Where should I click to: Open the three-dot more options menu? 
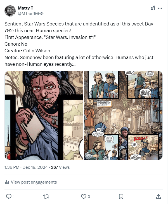click(160, 8)
